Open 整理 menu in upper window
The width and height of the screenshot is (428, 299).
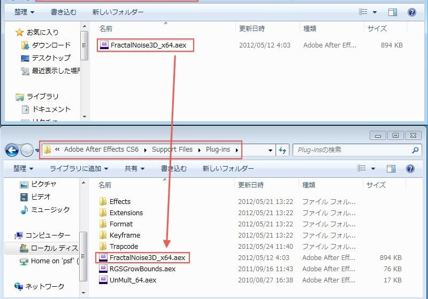click(x=25, y=12)
